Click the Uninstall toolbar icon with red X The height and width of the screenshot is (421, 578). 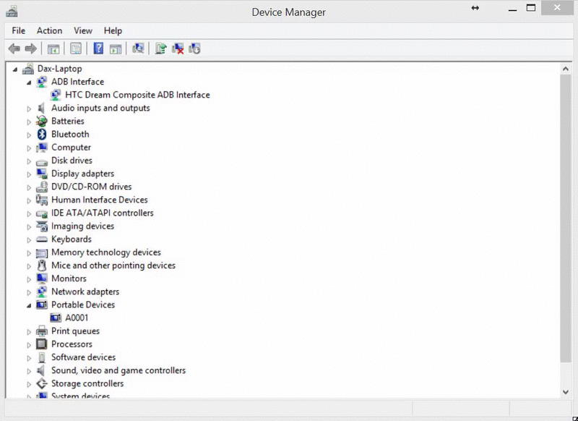coord(178,48)
